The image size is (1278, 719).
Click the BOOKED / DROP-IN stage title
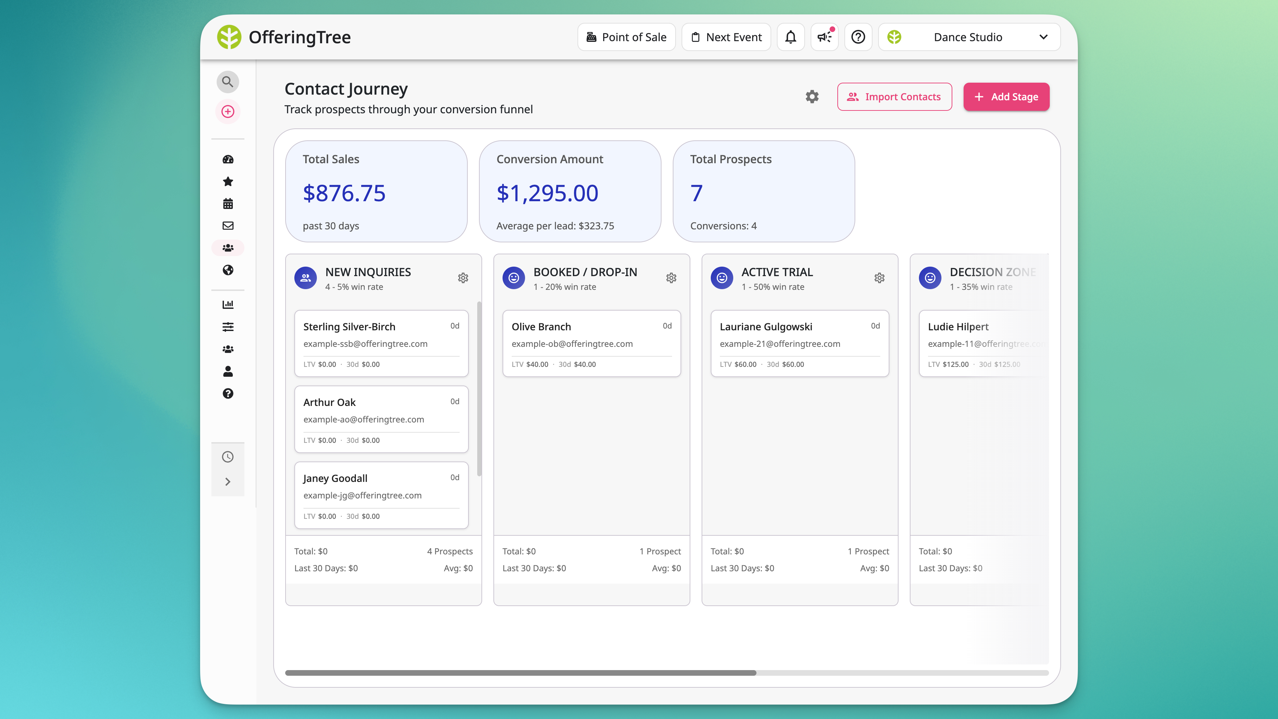[585, 272]
